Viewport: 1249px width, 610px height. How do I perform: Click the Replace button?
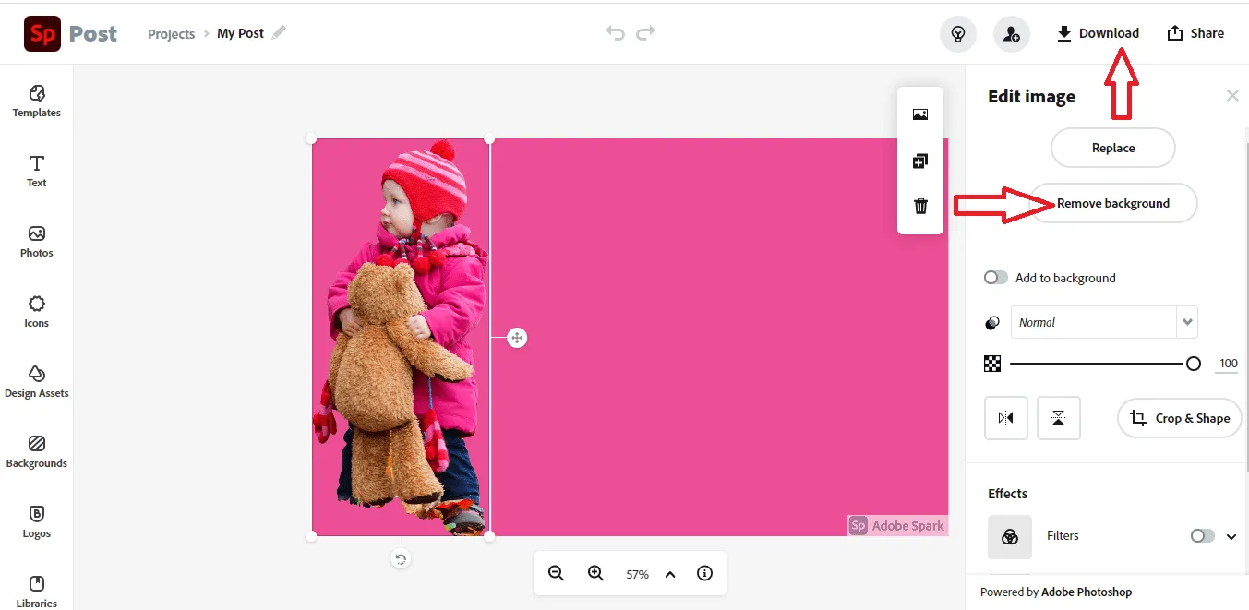[1113, 148]
